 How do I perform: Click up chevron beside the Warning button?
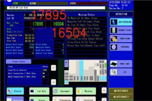click(104, 91)
